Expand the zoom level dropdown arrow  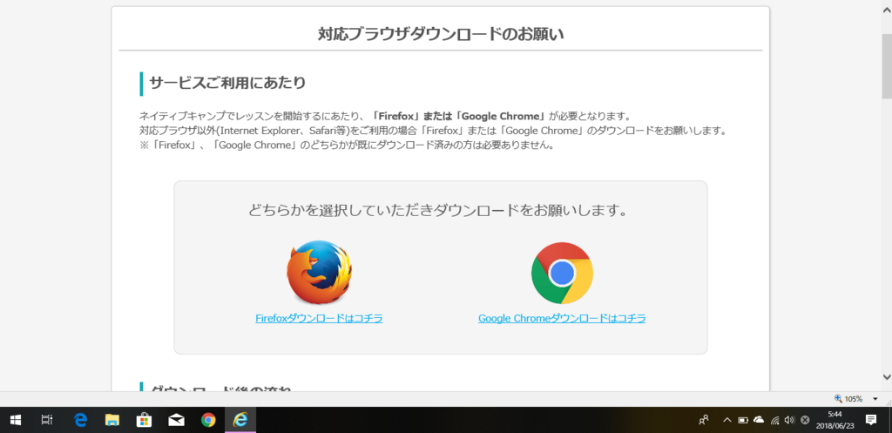tap(875, 399)
